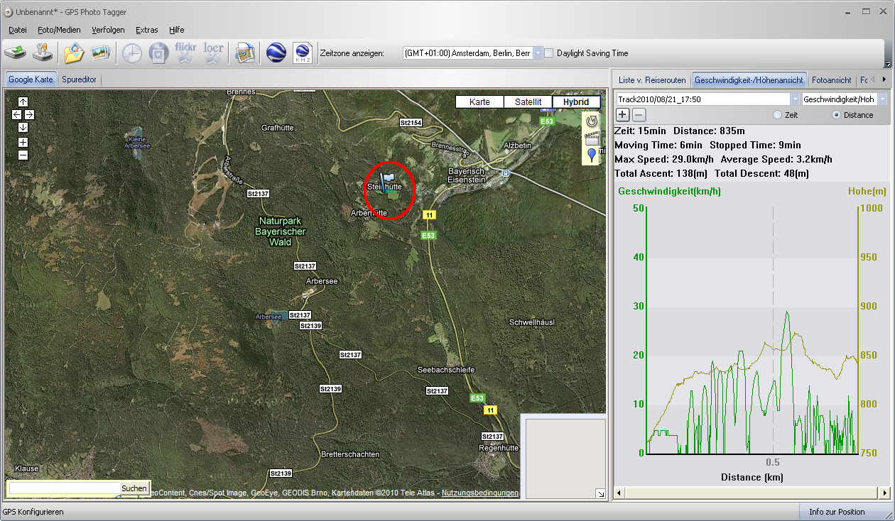This screenshot has height=521, width=895.
Task: Open the Foto/Medien menu
Action: [x=59, y=30]
